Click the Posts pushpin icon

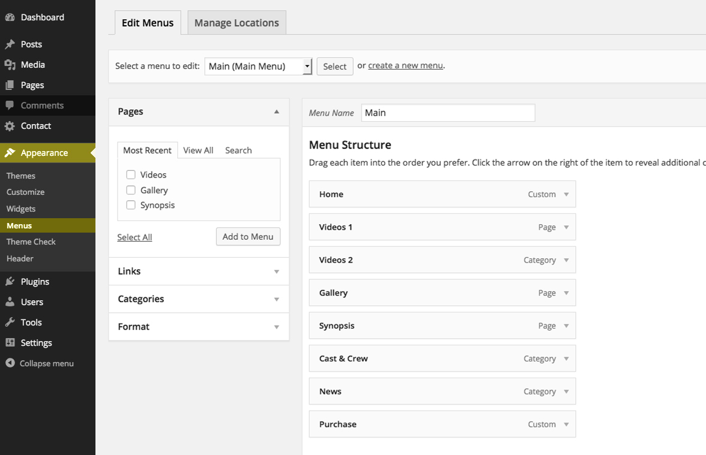10,44
